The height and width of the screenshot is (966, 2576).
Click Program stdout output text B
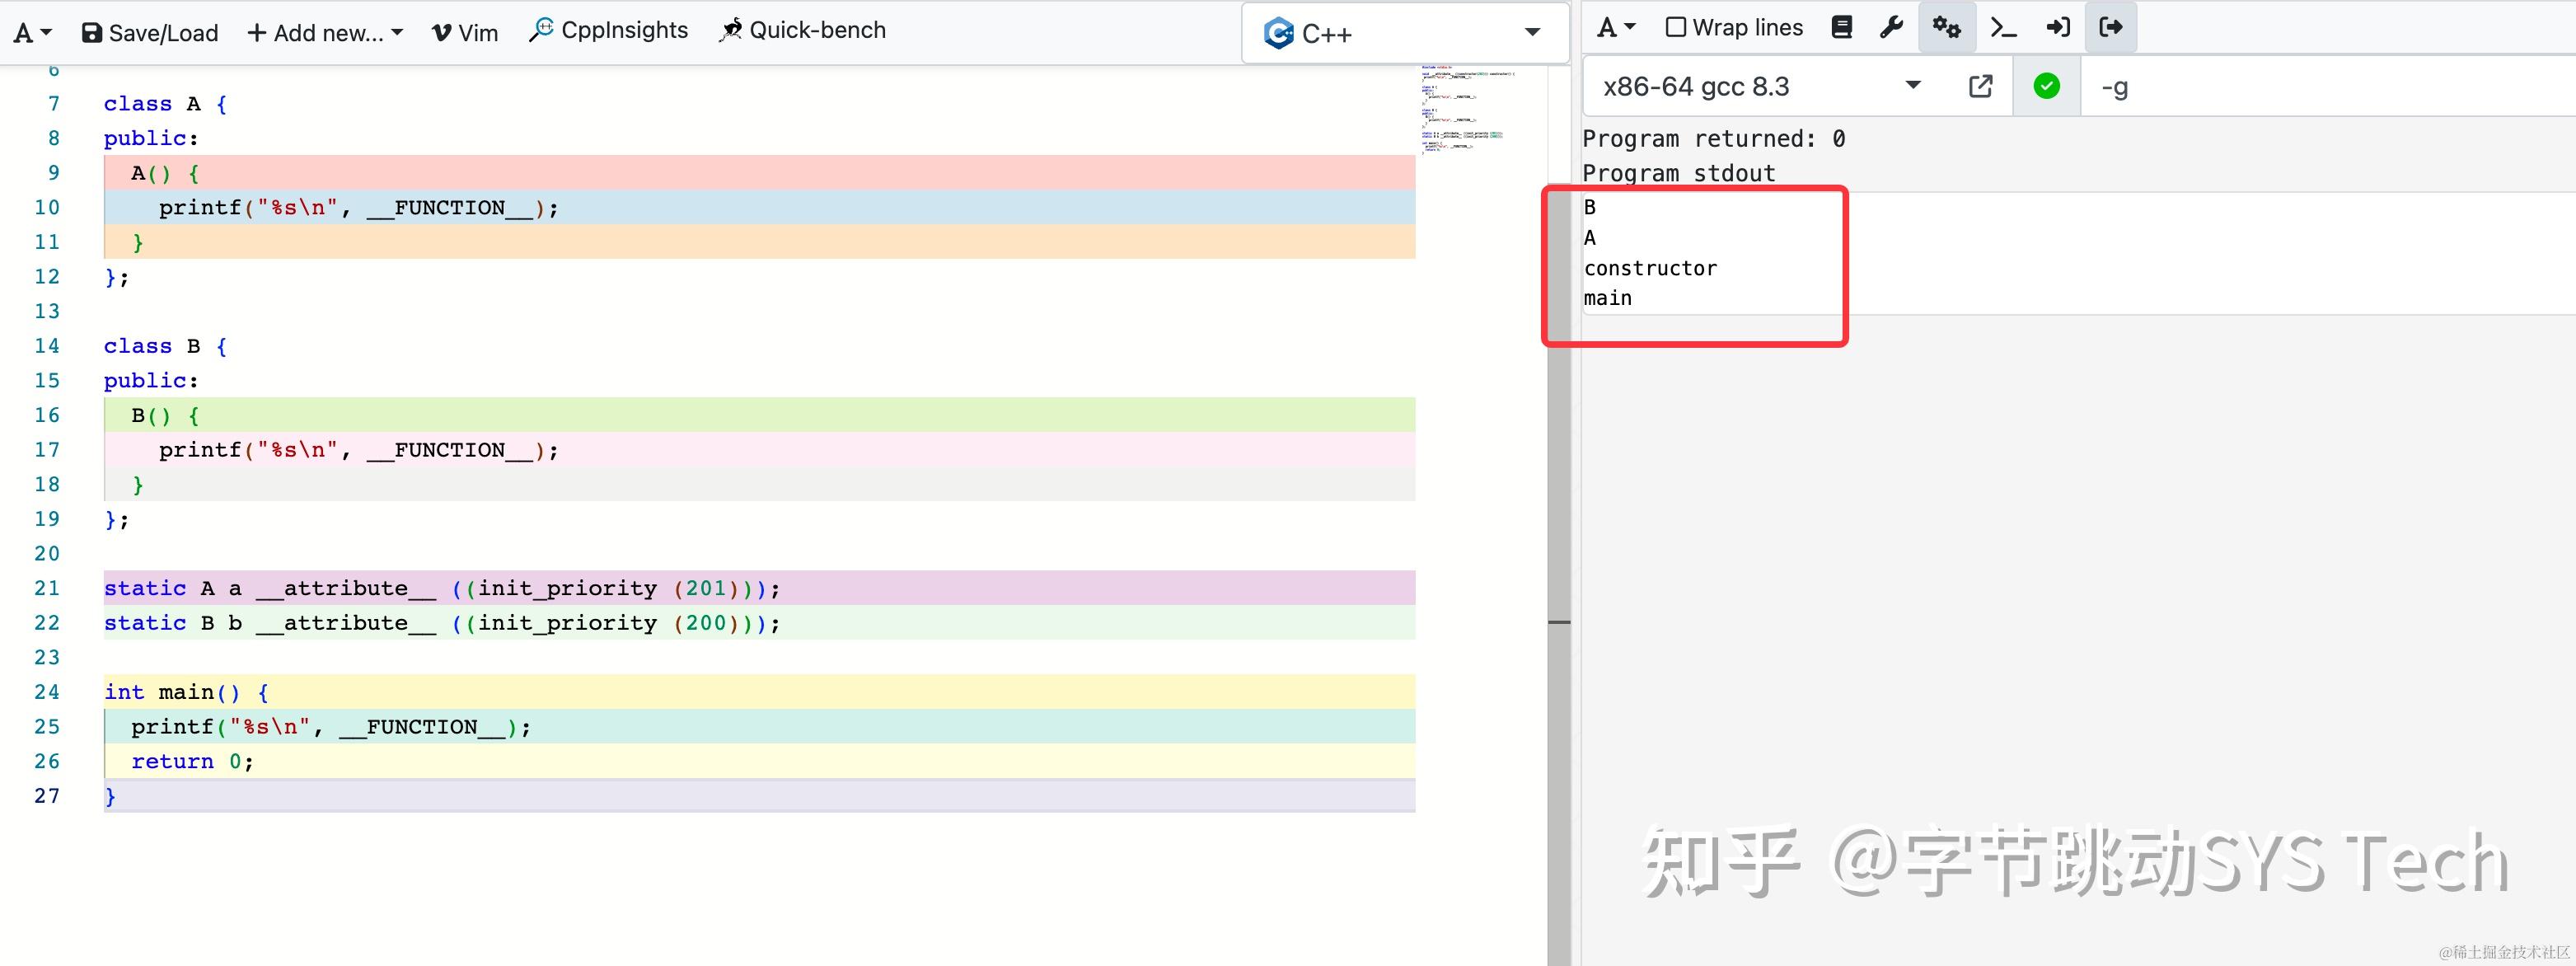click(1590, 208)
